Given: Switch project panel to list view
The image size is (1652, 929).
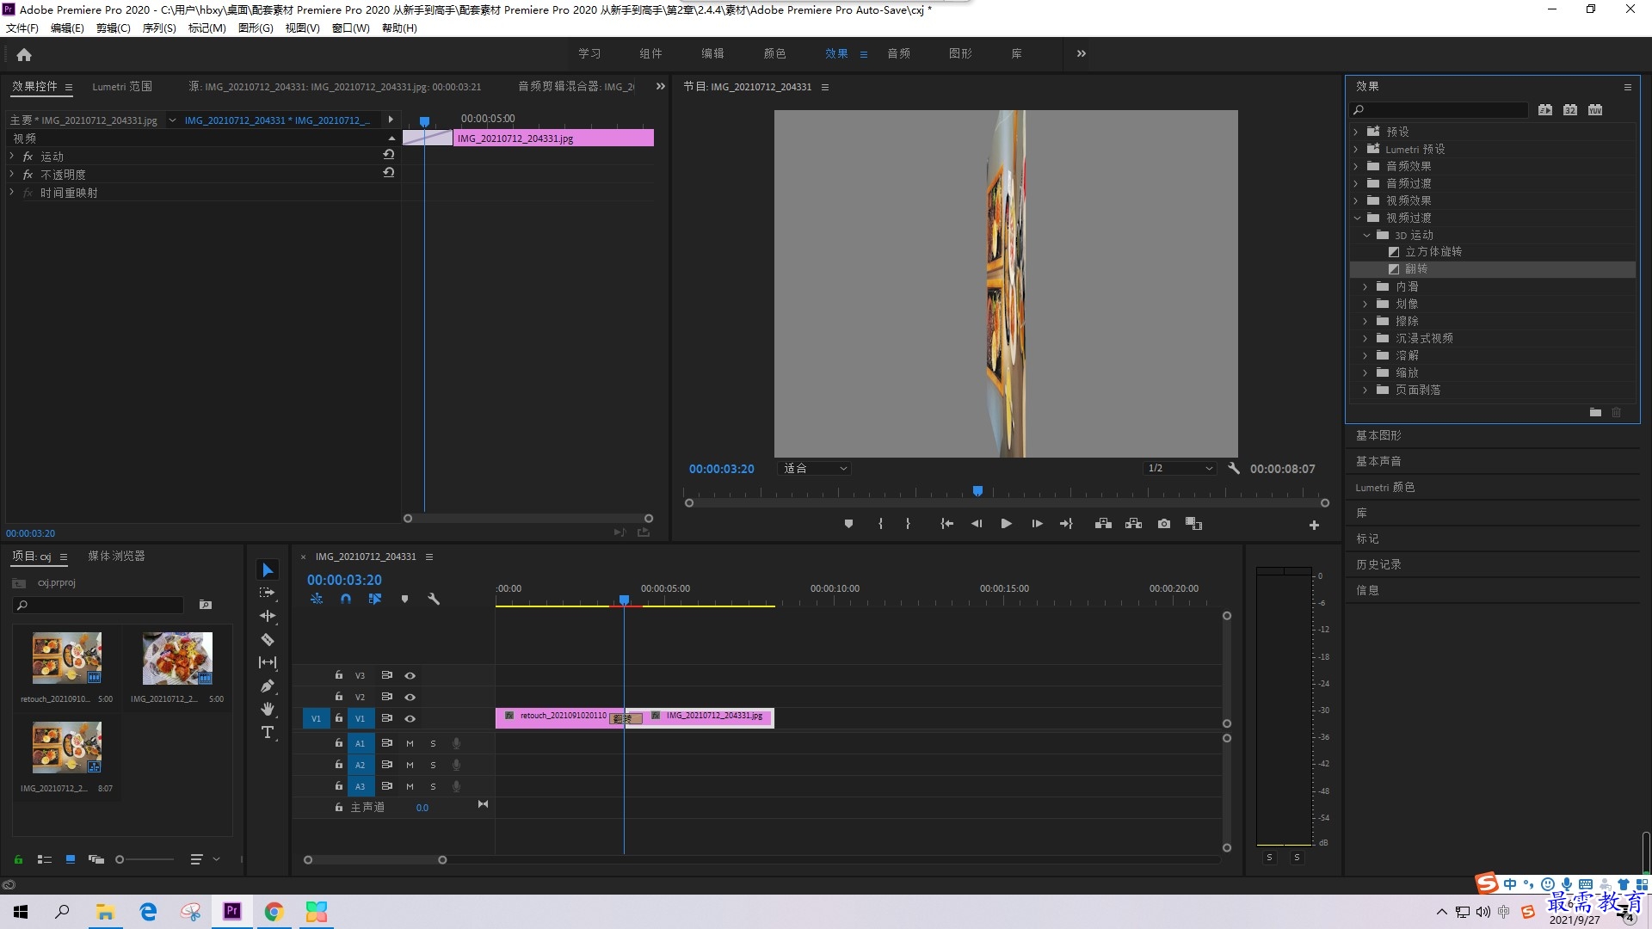Looking at the screenshot, I should pos(45,859).
